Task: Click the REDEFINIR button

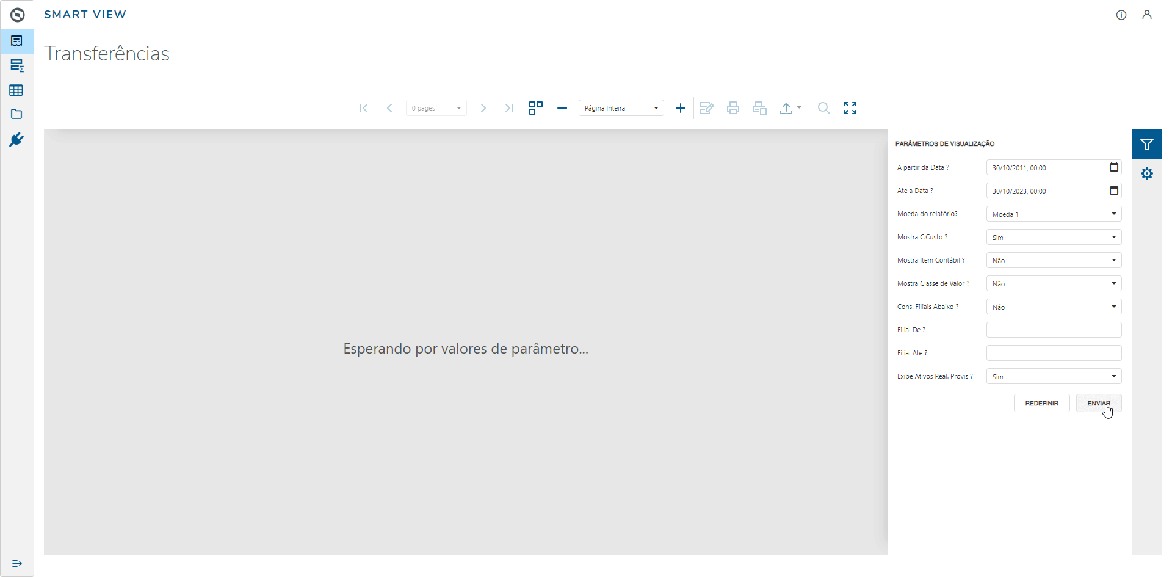Action: [1042, 403]
